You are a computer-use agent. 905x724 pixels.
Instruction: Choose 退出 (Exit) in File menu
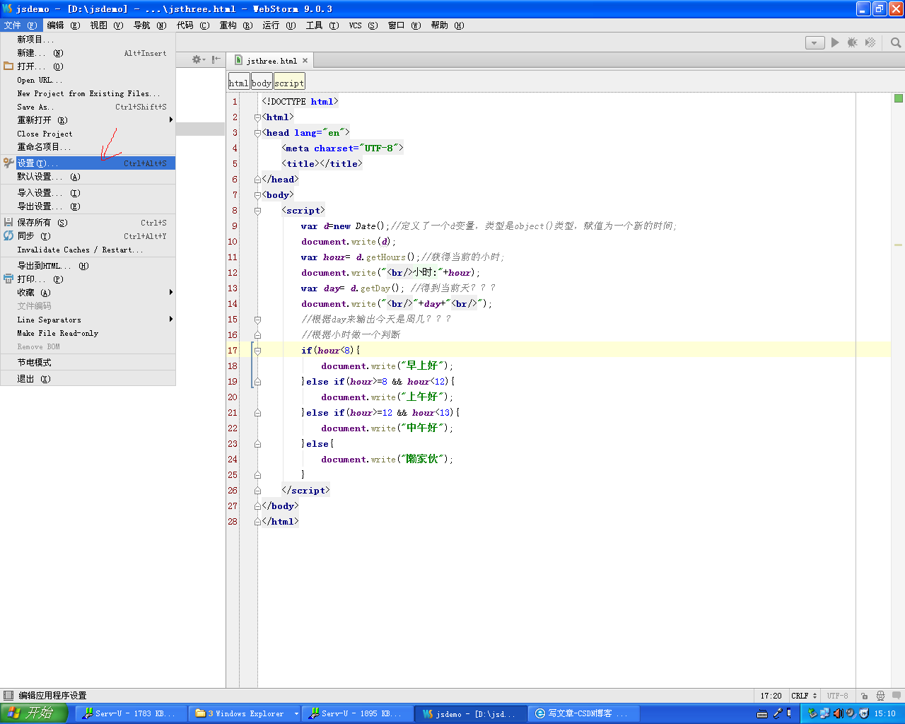click(88, 379)
